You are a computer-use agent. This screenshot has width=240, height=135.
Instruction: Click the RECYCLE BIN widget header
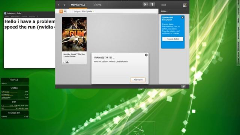pos(14,113)
